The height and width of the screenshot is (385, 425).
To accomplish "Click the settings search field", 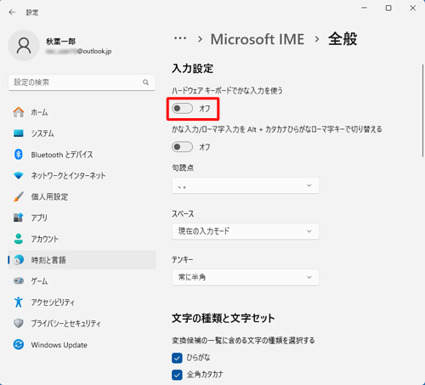I will click(x=82, y=82).
